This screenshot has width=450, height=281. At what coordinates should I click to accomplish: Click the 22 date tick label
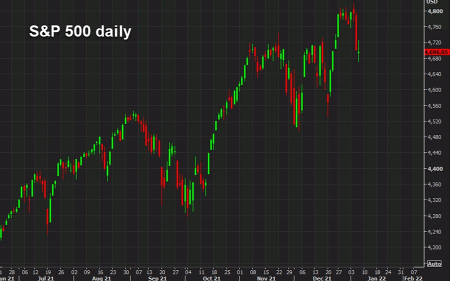(x=279, y=272)
